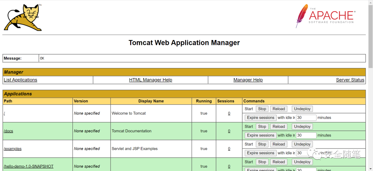
Task: Open the /examples application path
Action: 13,149
